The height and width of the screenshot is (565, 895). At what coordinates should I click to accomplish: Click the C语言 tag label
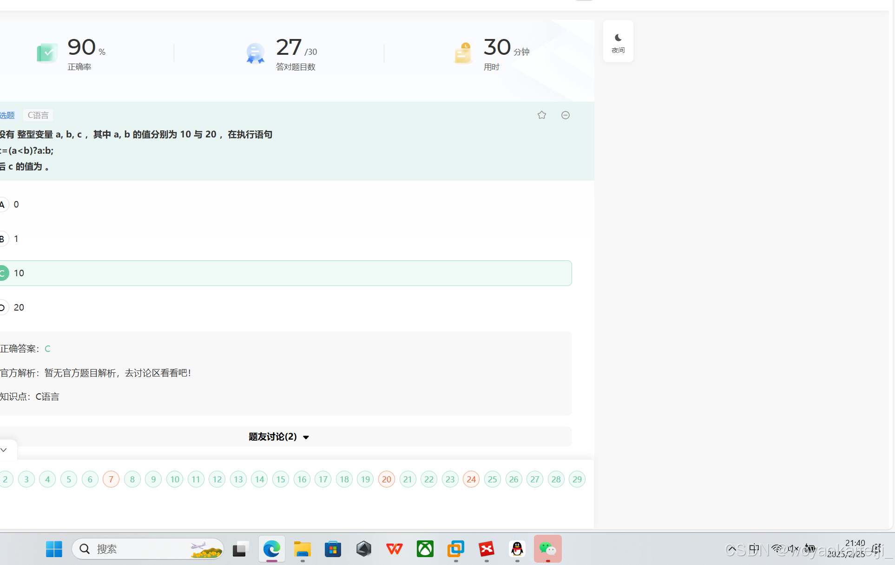tap(38, 115)
